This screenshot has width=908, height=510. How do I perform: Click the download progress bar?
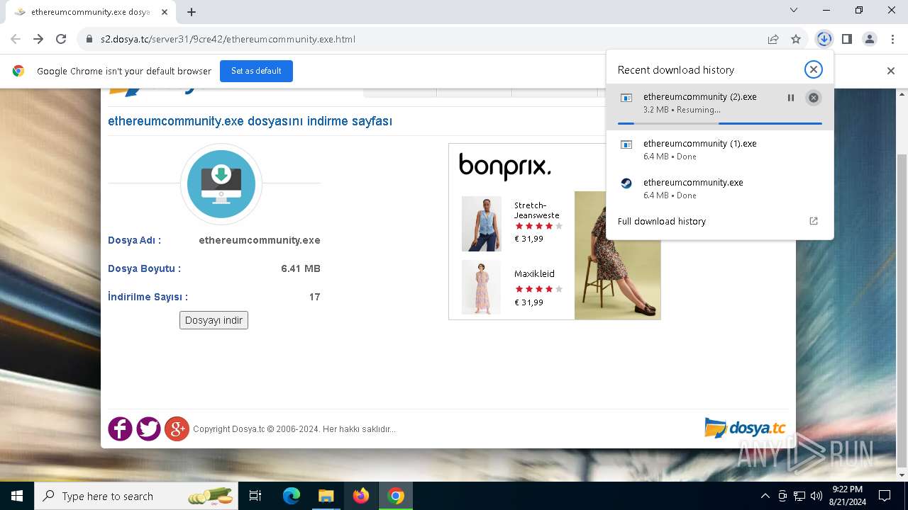click(x=719, y=123)
